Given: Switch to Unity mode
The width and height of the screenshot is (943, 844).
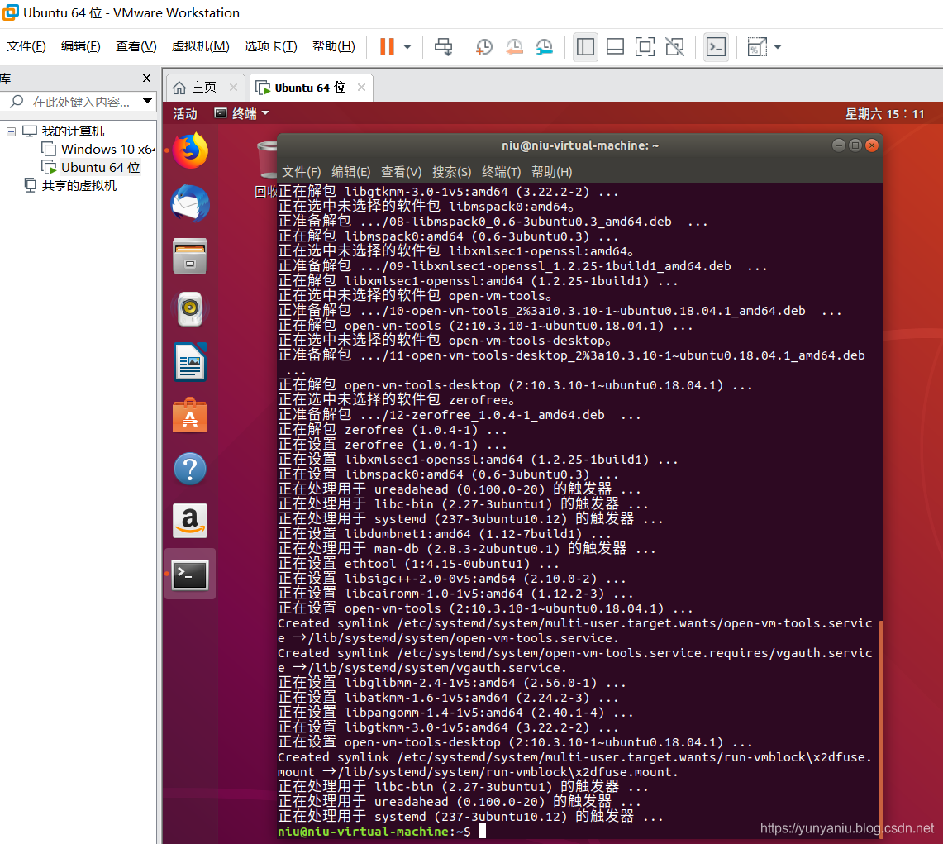Looking at the screenshot, I should [674, 47].
